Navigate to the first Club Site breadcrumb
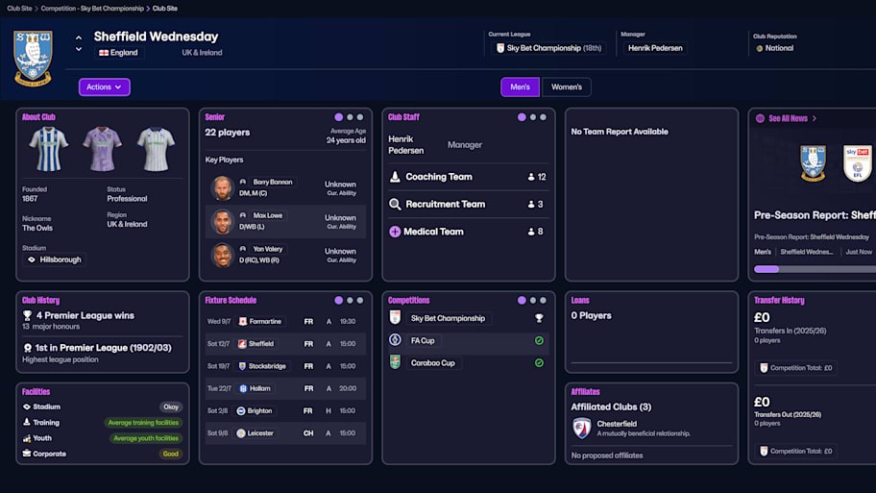876x493 pixels. click(19, 8)
